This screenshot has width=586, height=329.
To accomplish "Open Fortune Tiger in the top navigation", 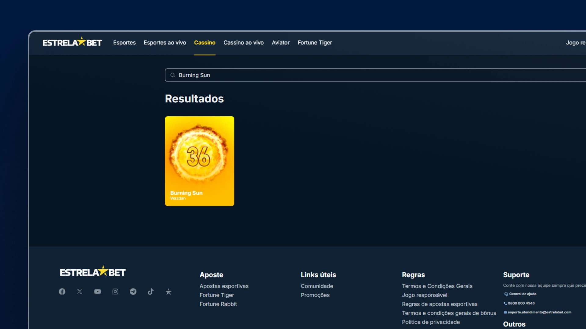I will pyautogui.click(x=315, y=43).
